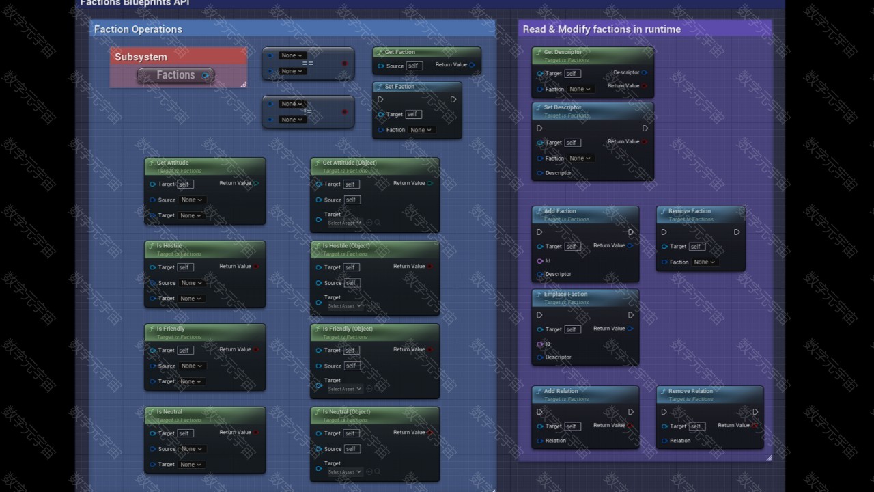
Task: Click the Set Descriptor node Descriptor input pin
Action: pyautogui.click(x=540, y=173)
